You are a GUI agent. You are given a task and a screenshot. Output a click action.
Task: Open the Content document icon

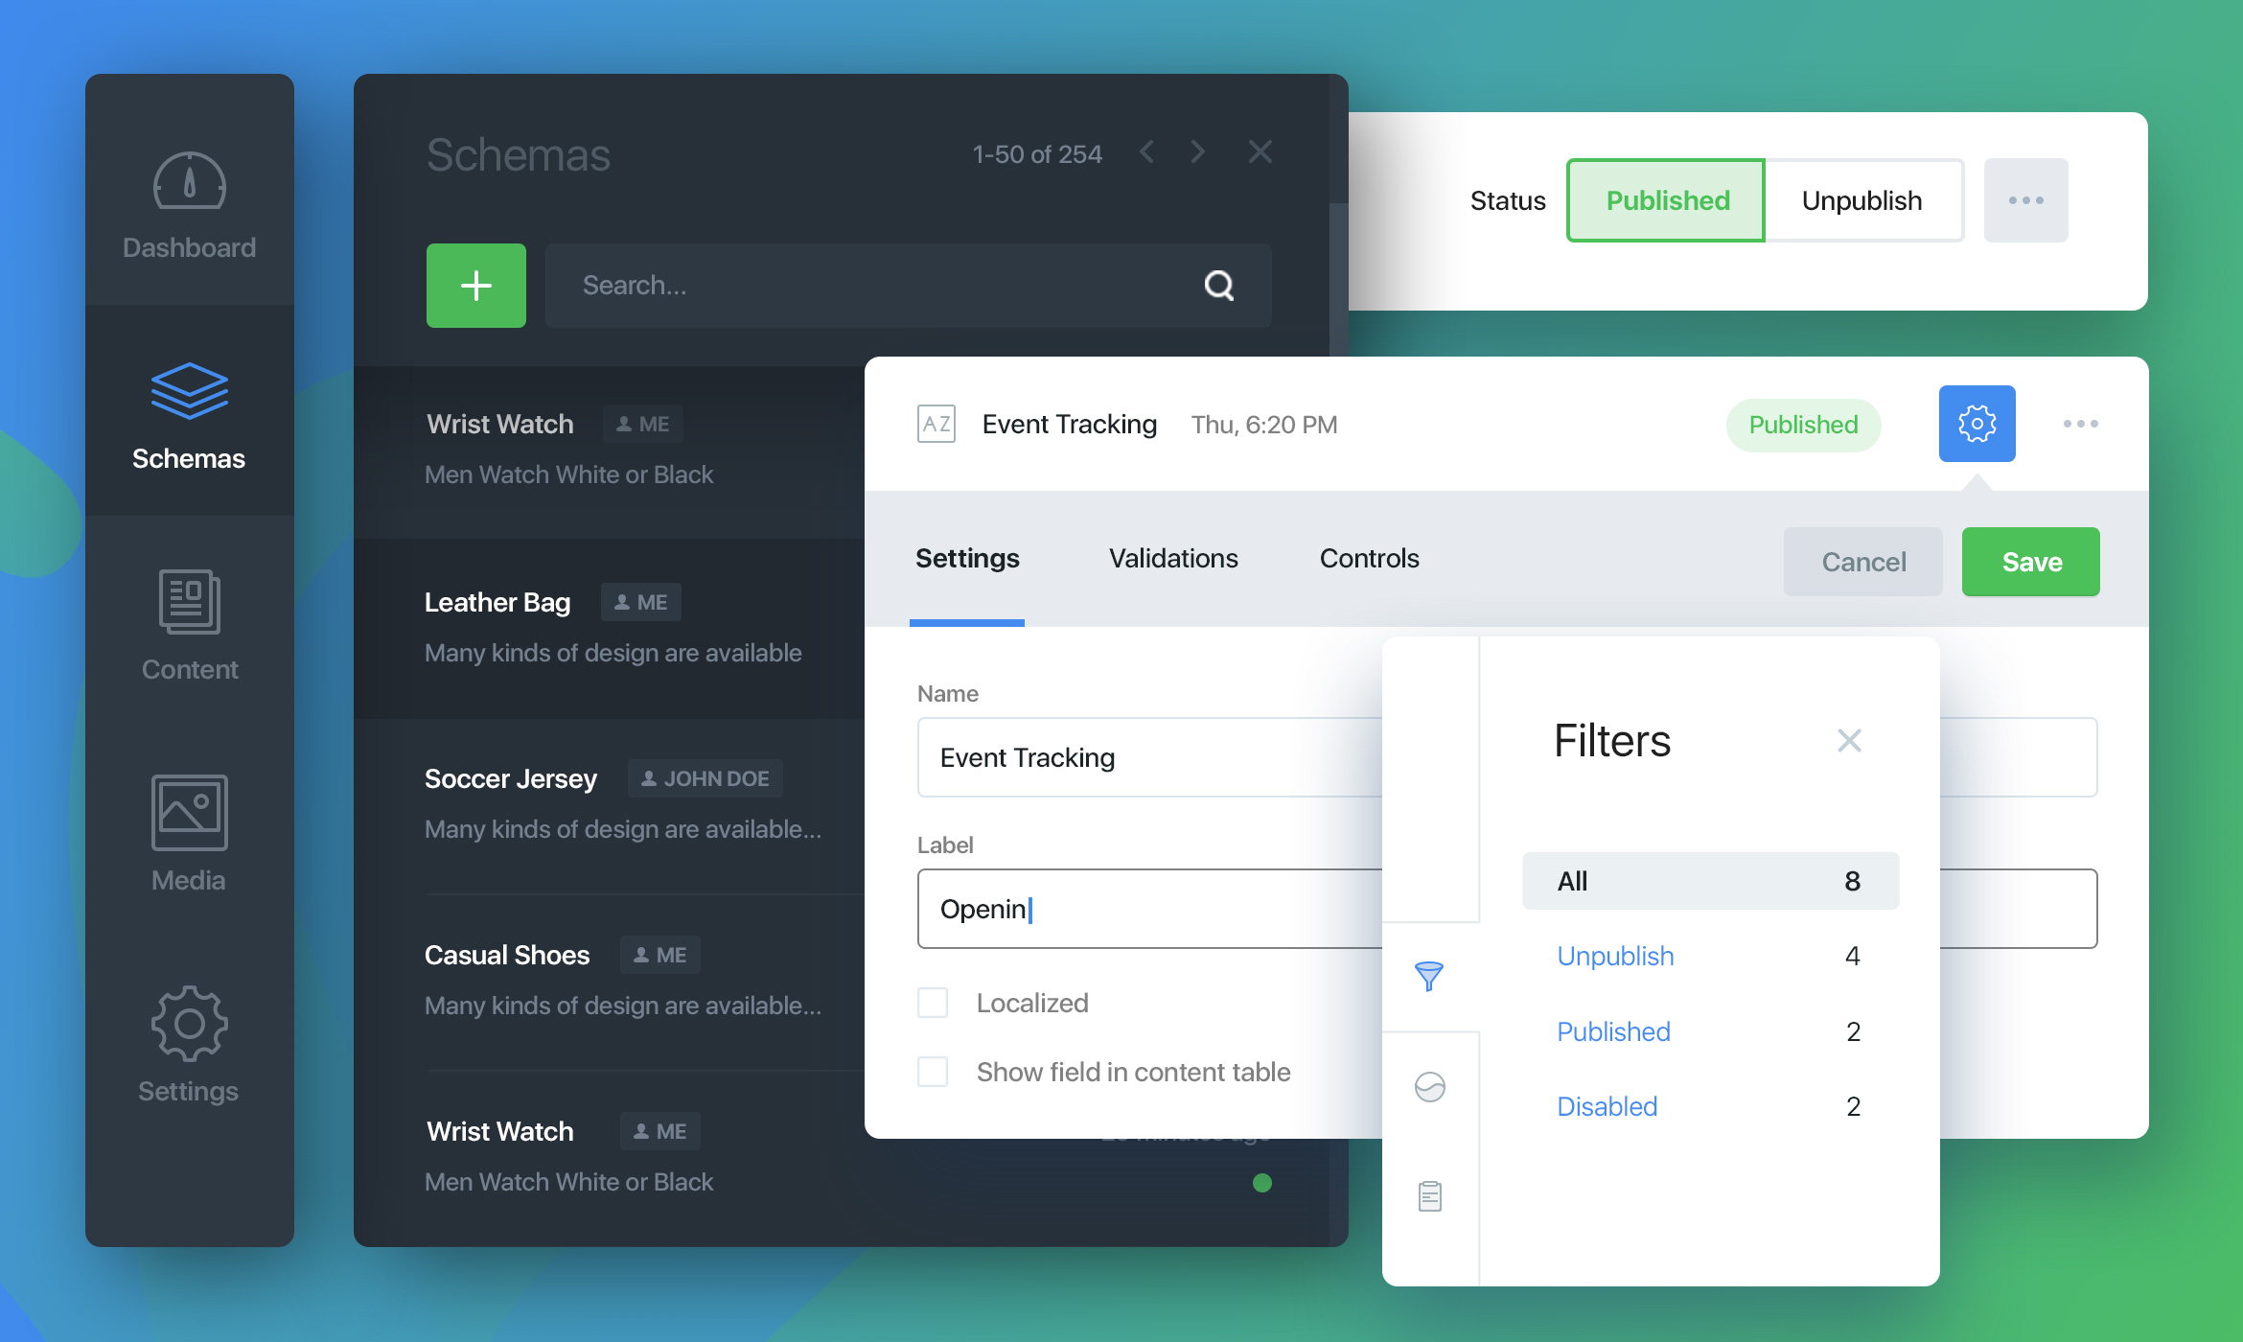(x=189, y=602)
